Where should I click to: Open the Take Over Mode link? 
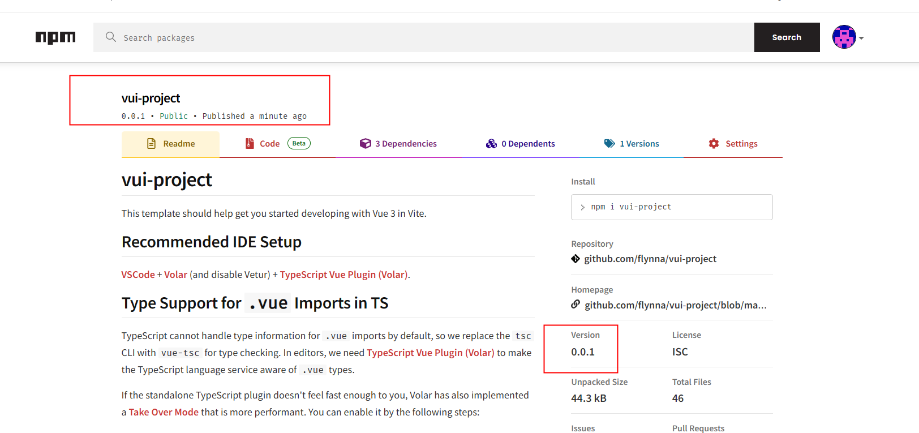pyautogui.click(x=164, y=412)
